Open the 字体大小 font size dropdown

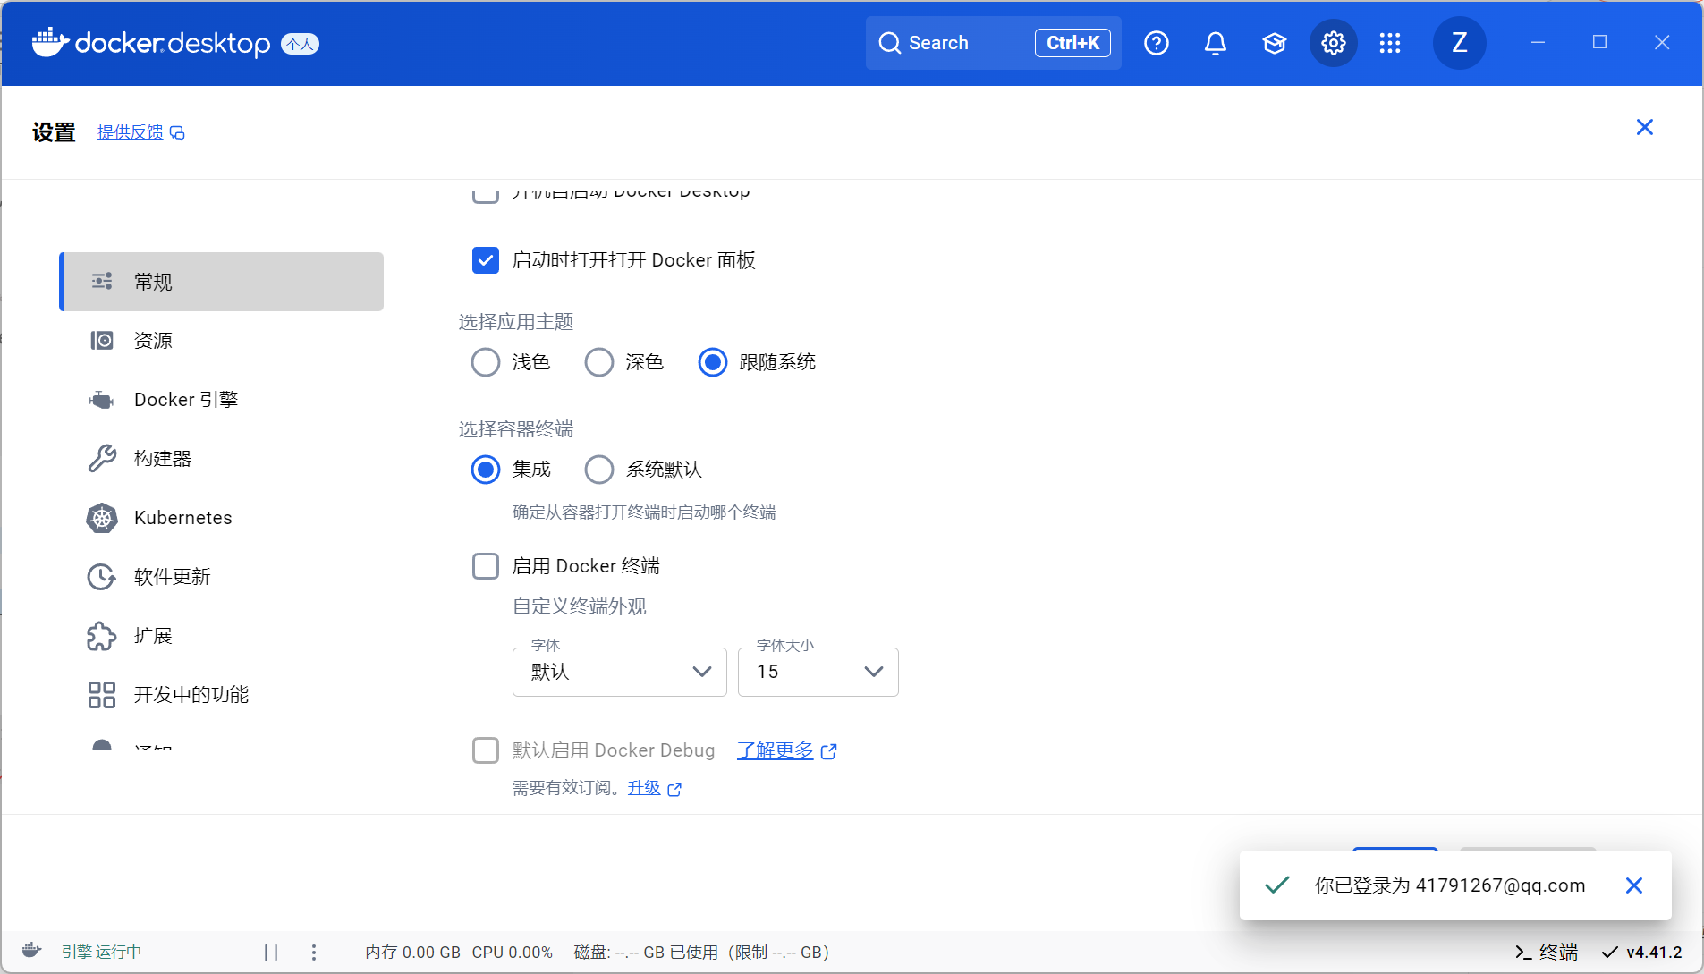[x=818, y=672]
